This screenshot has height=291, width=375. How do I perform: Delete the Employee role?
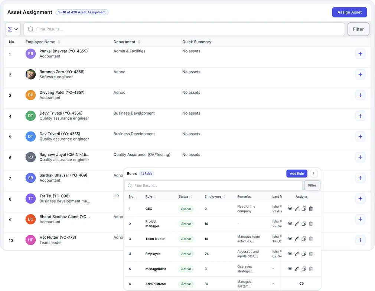pyautogui.click(x=311, y=254)
